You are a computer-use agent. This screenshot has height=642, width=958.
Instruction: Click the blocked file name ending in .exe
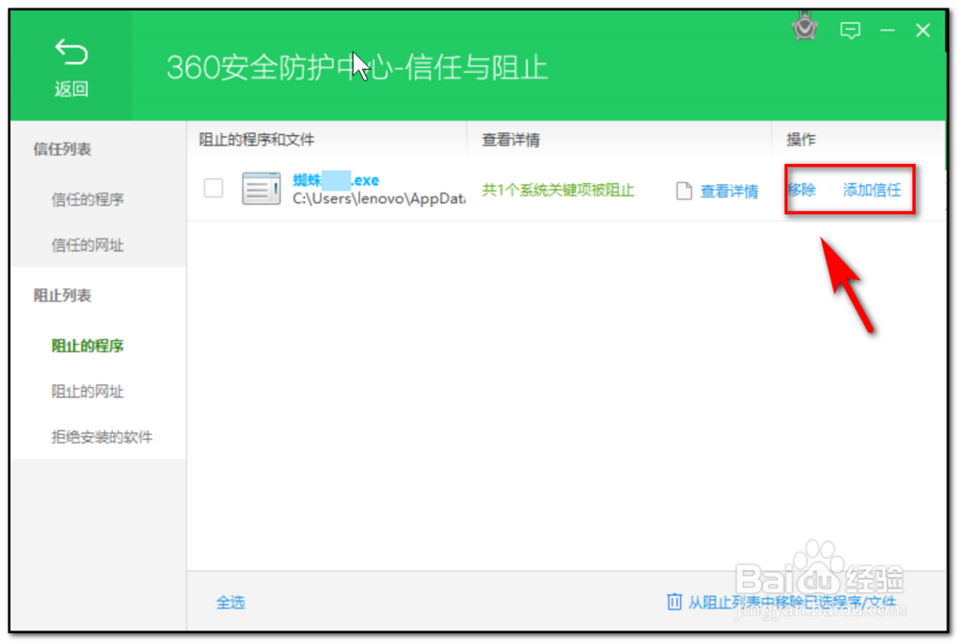coord(336,180)
